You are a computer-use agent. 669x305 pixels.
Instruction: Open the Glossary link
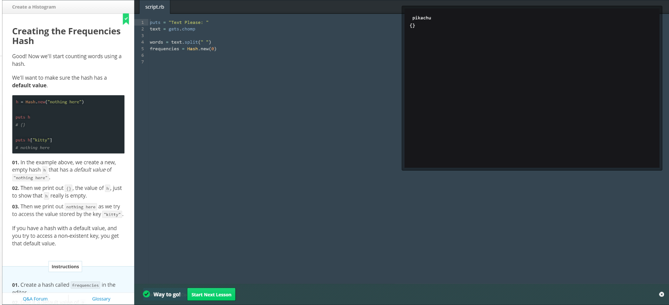coord(101,299)
